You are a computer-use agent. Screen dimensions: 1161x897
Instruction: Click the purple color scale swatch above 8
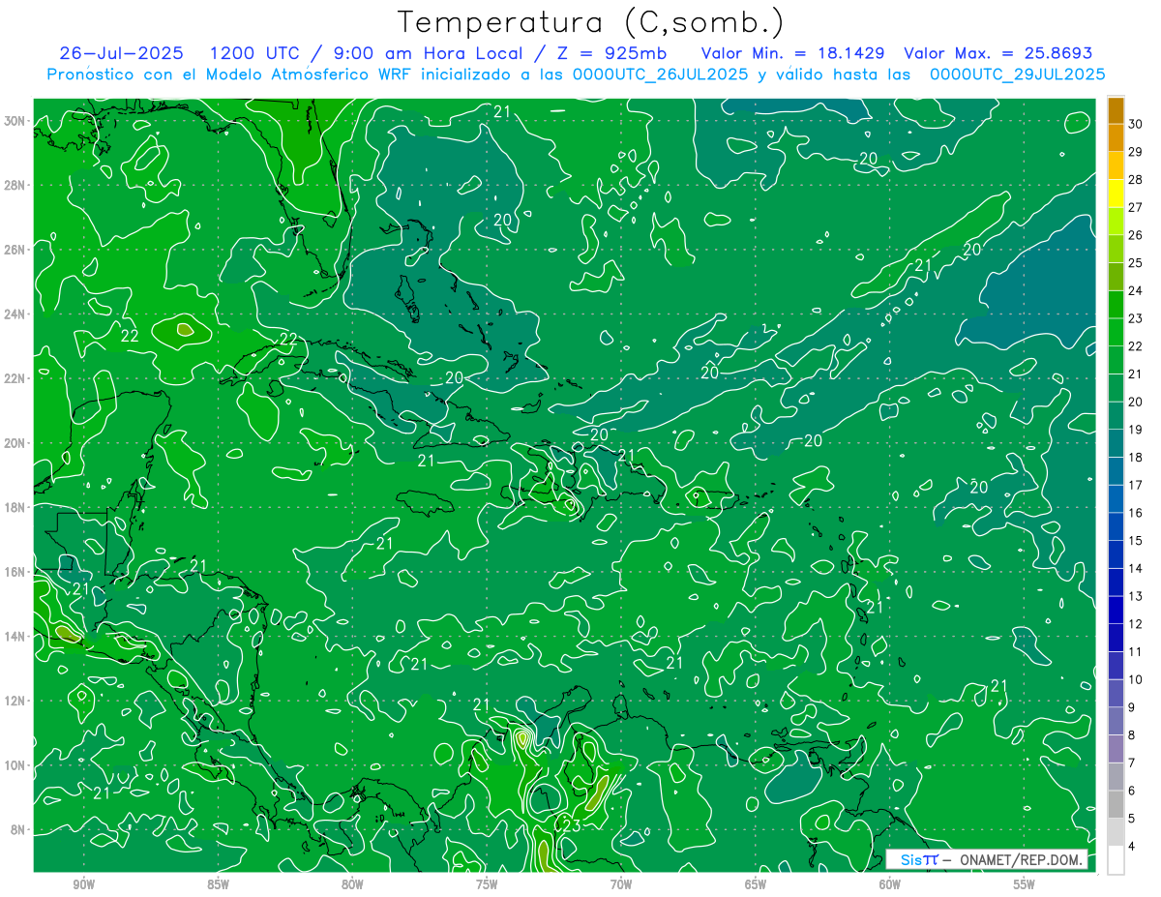(x=1116, y=722)
